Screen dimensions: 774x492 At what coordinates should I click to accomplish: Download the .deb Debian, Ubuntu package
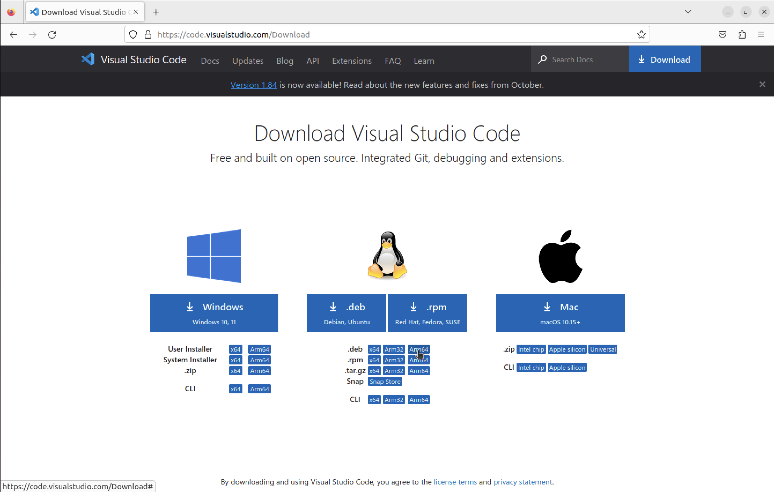[347, 312]
